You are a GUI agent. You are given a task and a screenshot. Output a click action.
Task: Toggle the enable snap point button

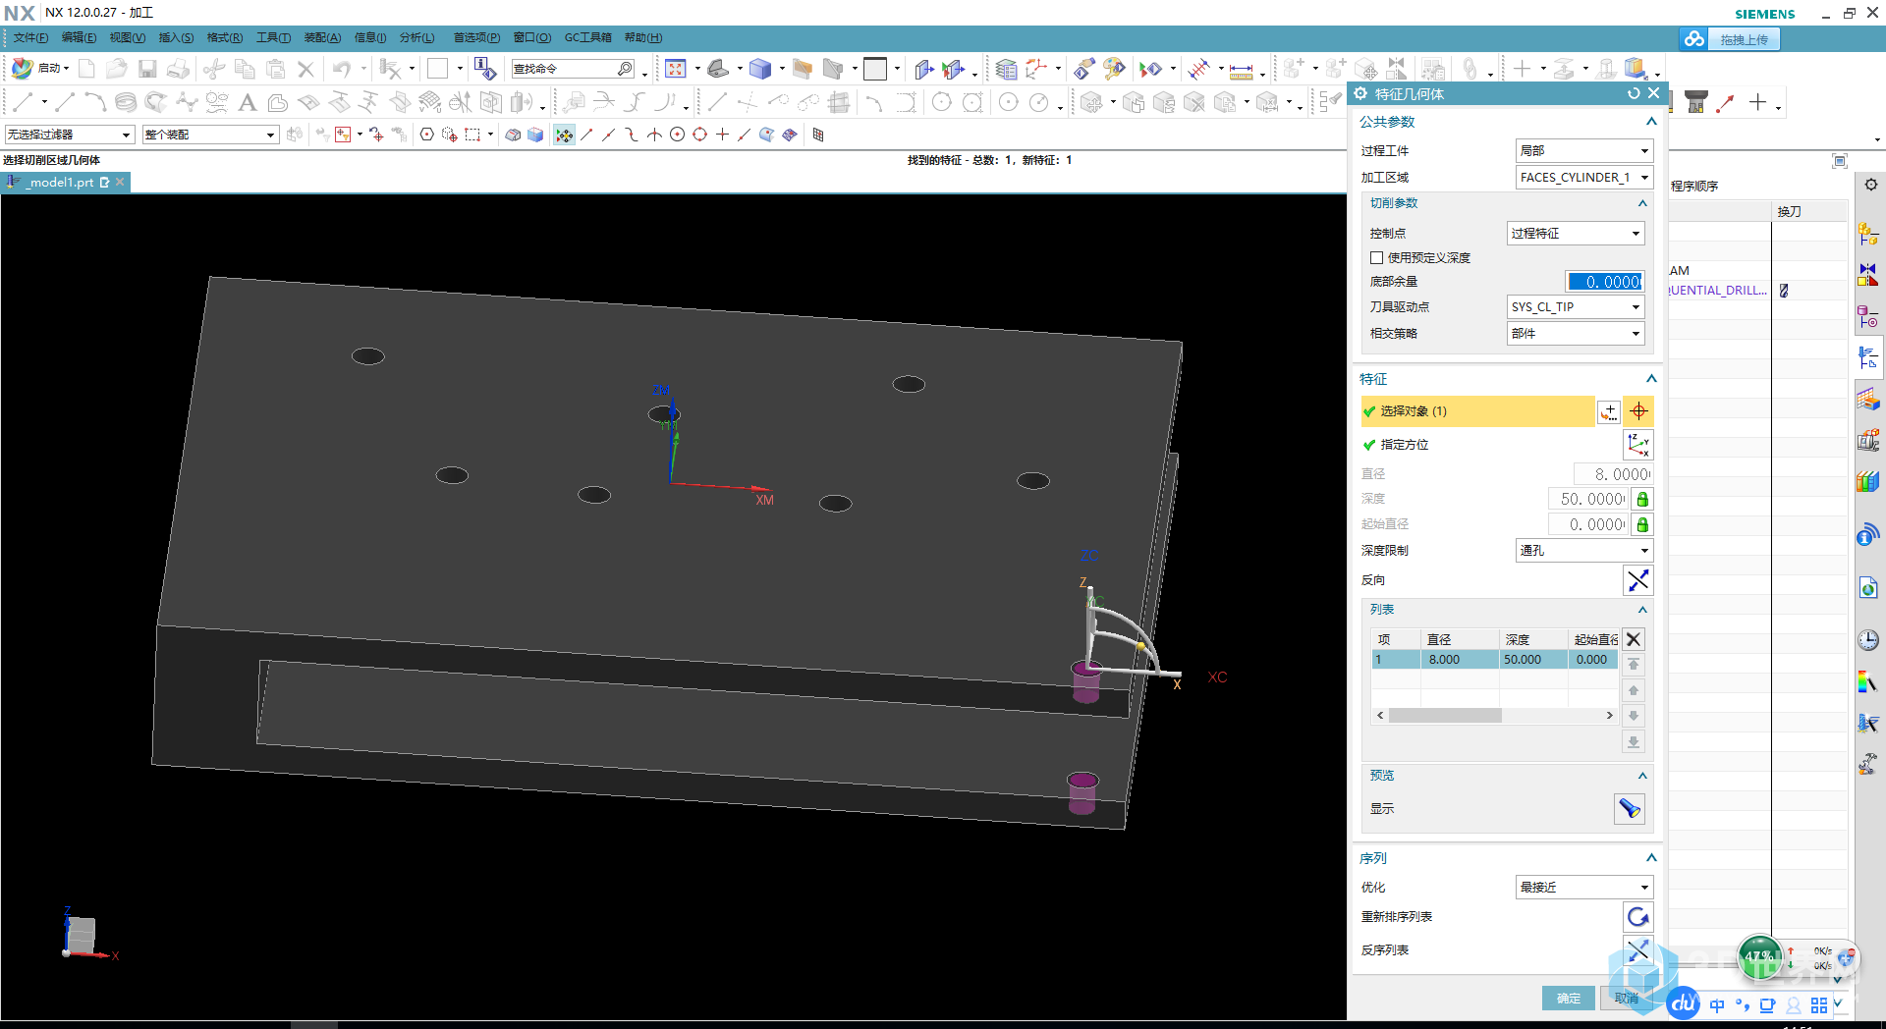tap(564, 135)
